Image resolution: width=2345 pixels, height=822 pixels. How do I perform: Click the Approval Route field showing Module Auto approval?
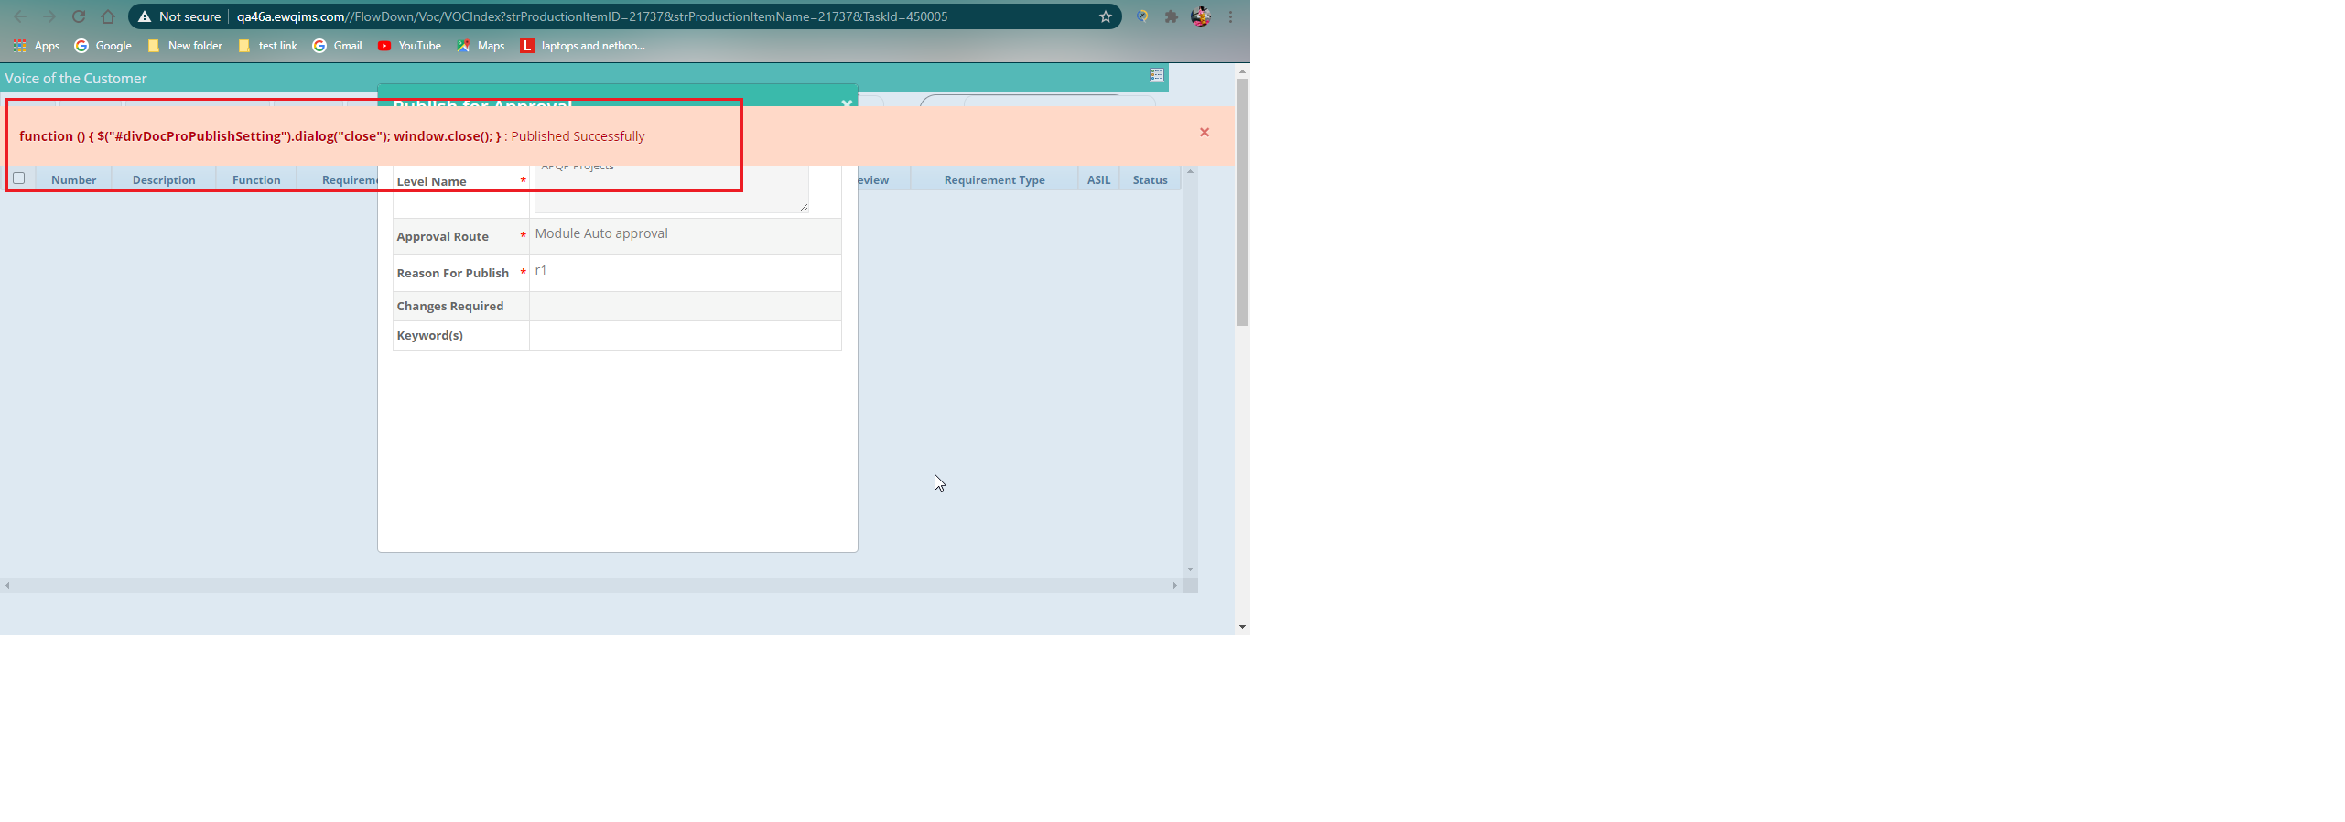[x=685, y=236]
